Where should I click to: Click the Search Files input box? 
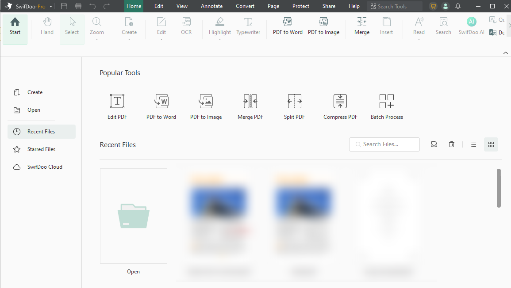384,144
